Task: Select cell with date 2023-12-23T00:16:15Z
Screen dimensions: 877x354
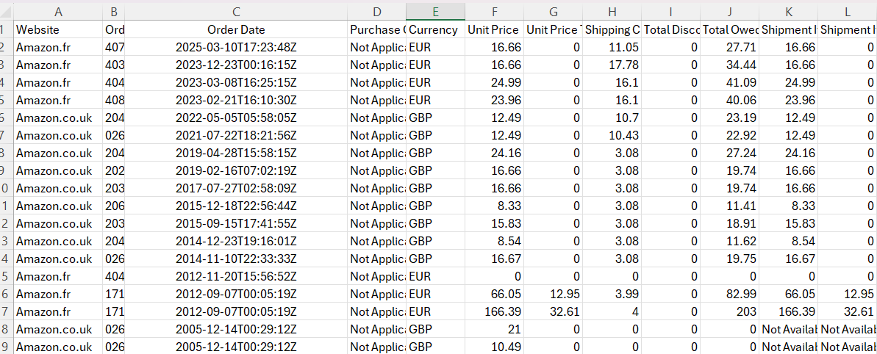Action: tap(236, 65)
